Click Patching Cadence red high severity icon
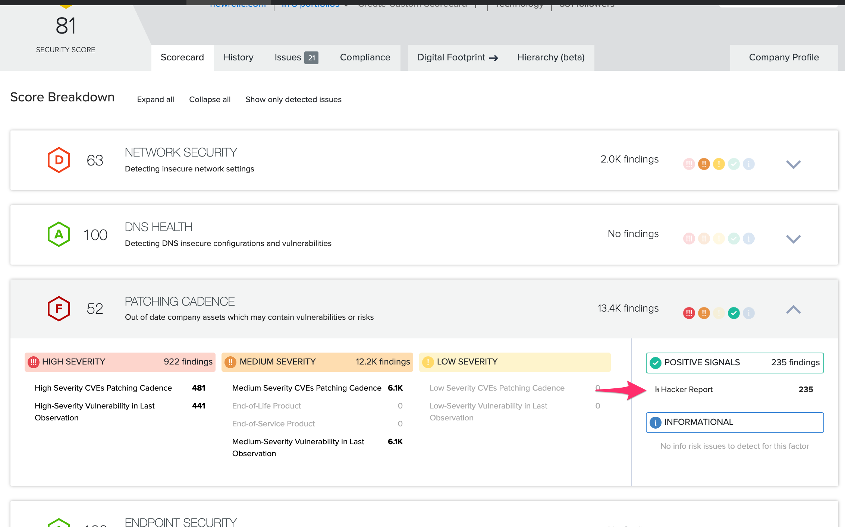This screenshot has height=527, width=845. pos(689,313)
